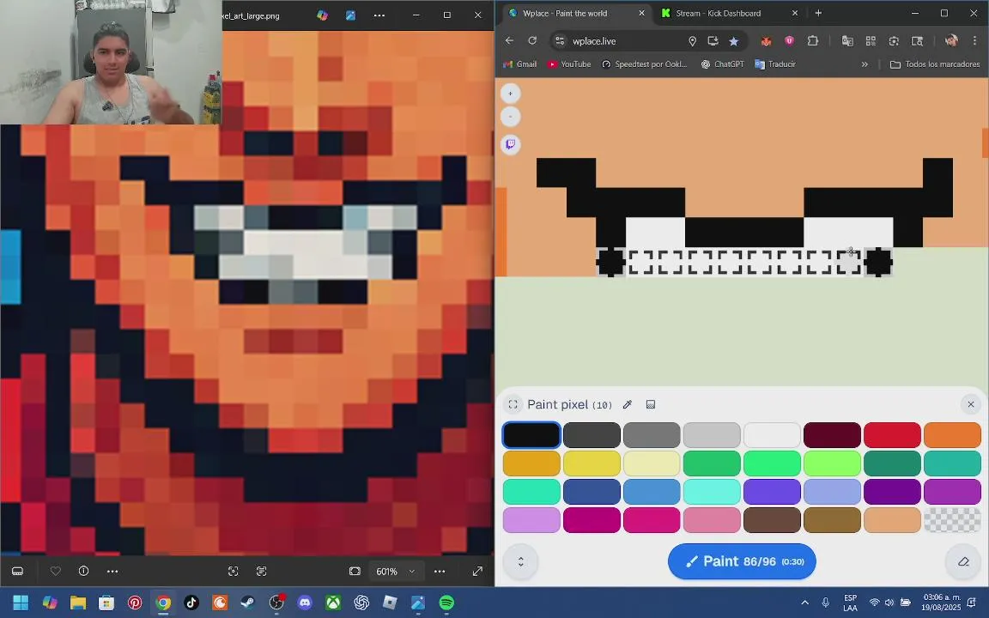Viewport: 989px width, 618px height.
Task: Expand hidden bookmarks chevron
Action: [x=865, y=64]
